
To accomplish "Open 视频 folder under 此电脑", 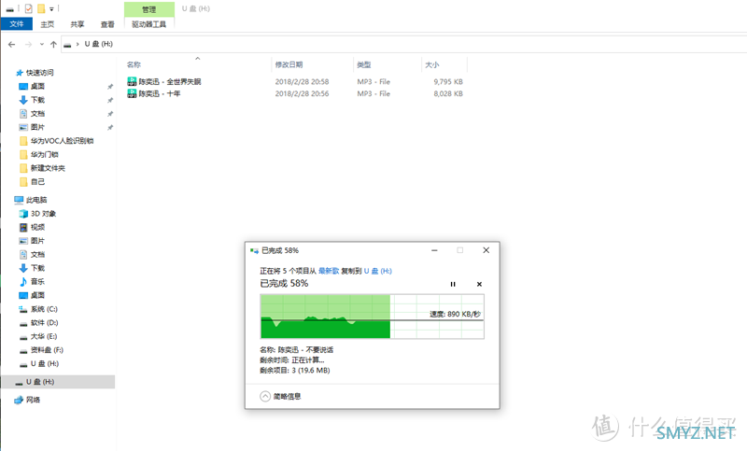I will [x=37, y=227].
